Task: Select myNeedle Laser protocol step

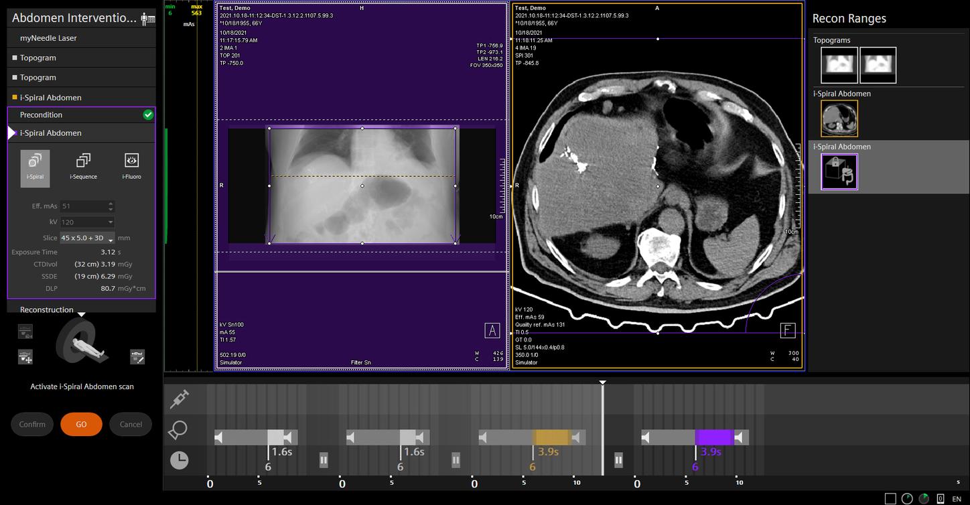Action: click(x=48, y=38)
